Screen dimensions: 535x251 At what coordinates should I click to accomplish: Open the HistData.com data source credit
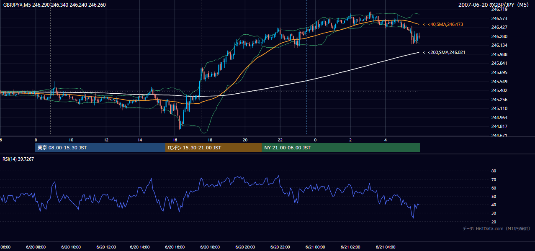coord(496,228)
